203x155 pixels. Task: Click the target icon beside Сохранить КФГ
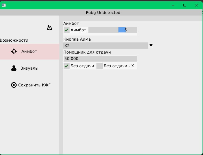(14, 85)
